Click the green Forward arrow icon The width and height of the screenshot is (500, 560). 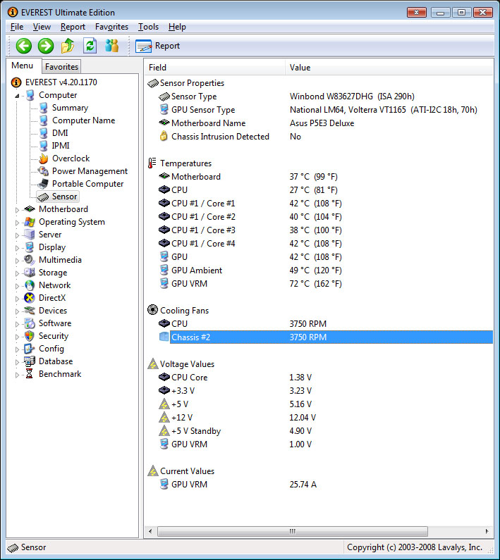click(x=46, y=46)
